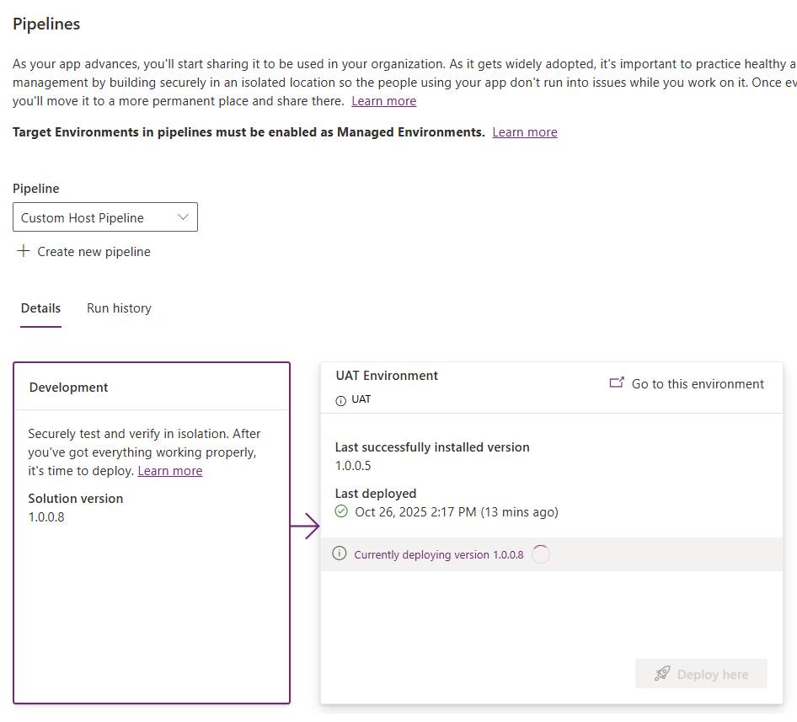Click the Go to this environment link
Image resolution: width=797 pixels, height=722 pixels.
pos(698,384)
